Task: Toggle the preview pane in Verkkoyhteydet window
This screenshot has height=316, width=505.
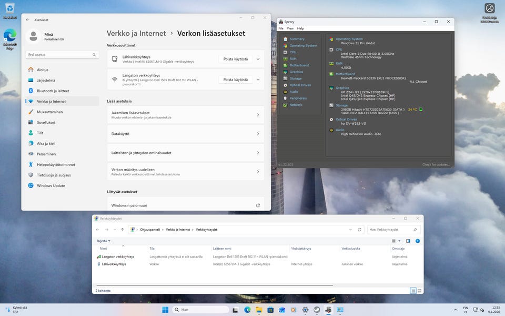Action: (408, 241)
